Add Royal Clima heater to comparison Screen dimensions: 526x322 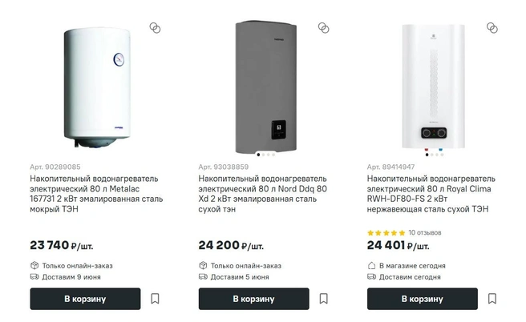(492, 28)
